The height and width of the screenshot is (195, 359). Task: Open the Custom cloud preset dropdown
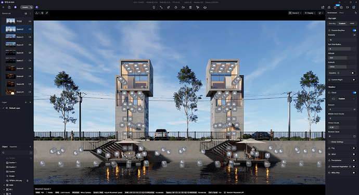[342, 99]
